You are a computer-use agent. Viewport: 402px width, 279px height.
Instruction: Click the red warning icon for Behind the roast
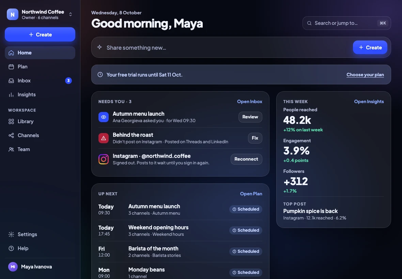tap(104, 138)
